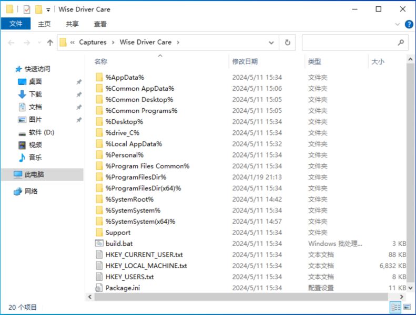416x315 pixels.
Task: Sort by the 修改日期 column header
Action: click(x=245, y=61)
